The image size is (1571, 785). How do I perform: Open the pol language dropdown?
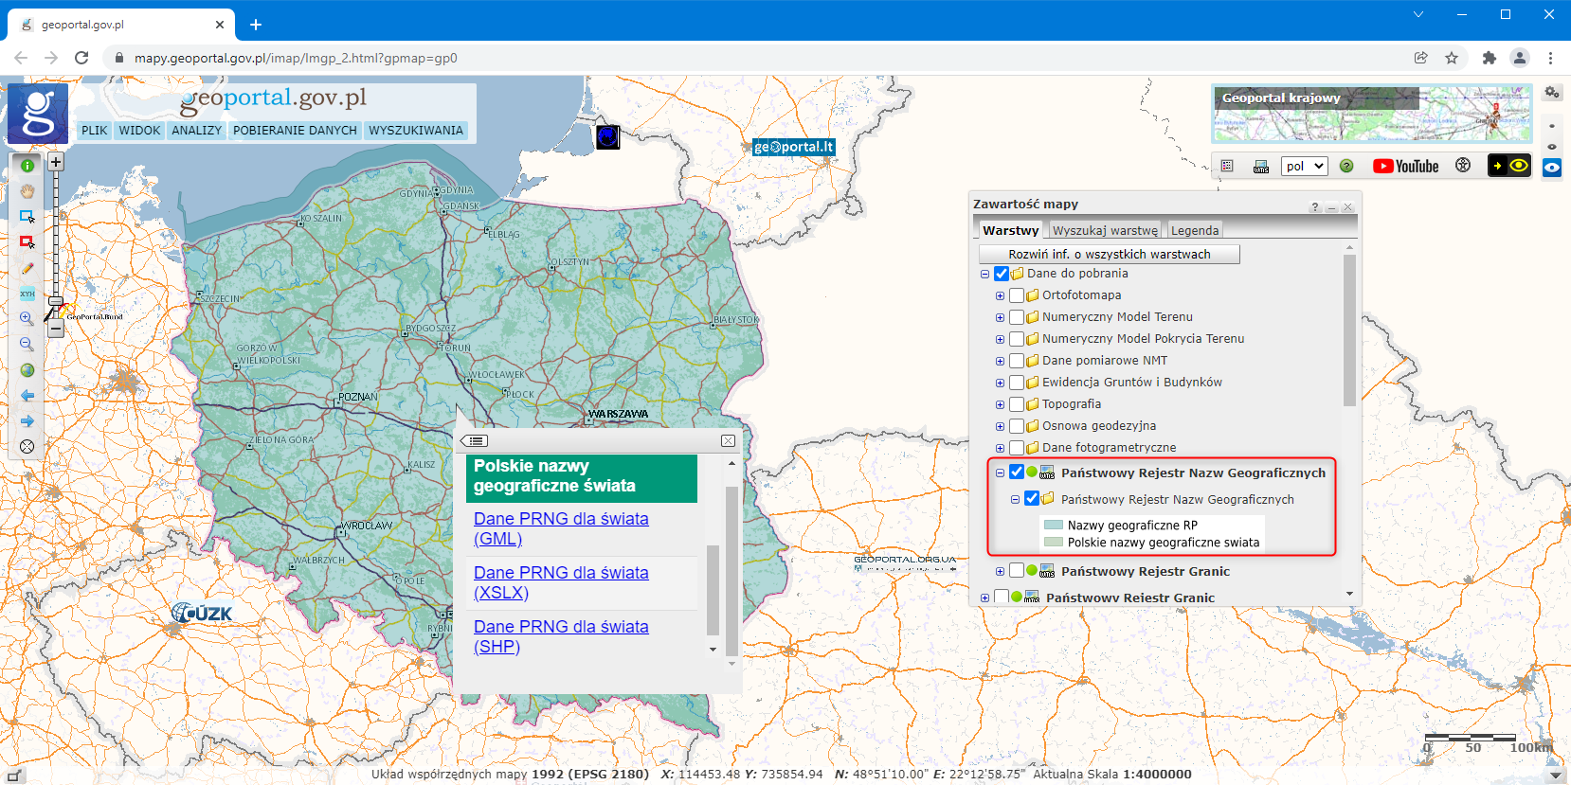click(1305, 167)
